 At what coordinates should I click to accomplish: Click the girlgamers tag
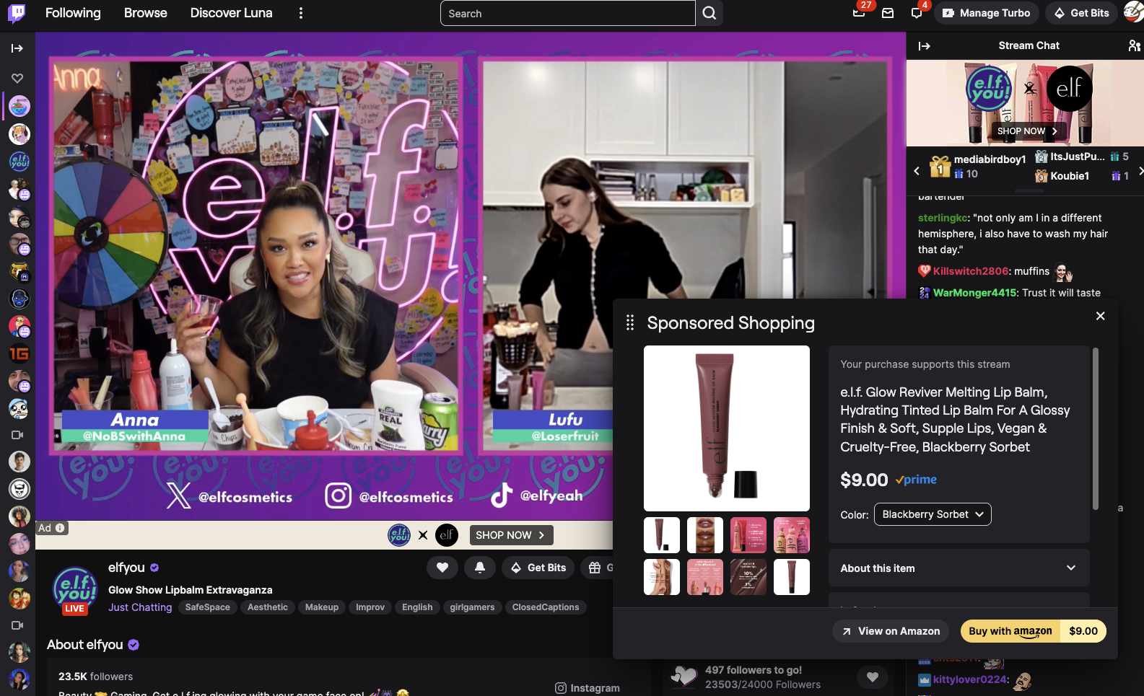click(x=472, y=607)
